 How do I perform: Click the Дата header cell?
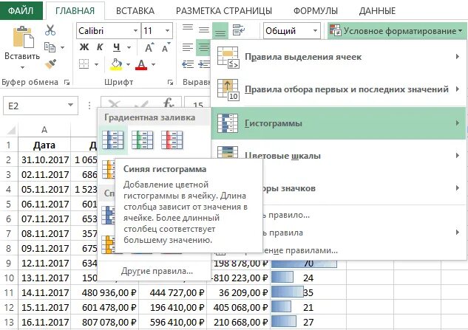[44, 145]
